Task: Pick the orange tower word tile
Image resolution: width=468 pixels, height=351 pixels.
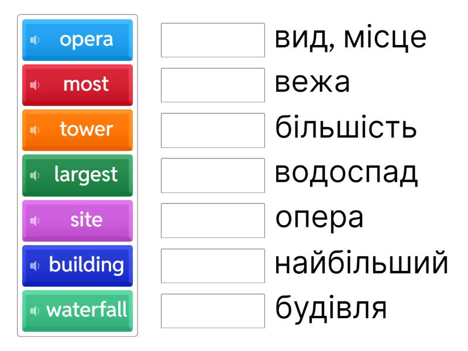Action: (86, 130)
